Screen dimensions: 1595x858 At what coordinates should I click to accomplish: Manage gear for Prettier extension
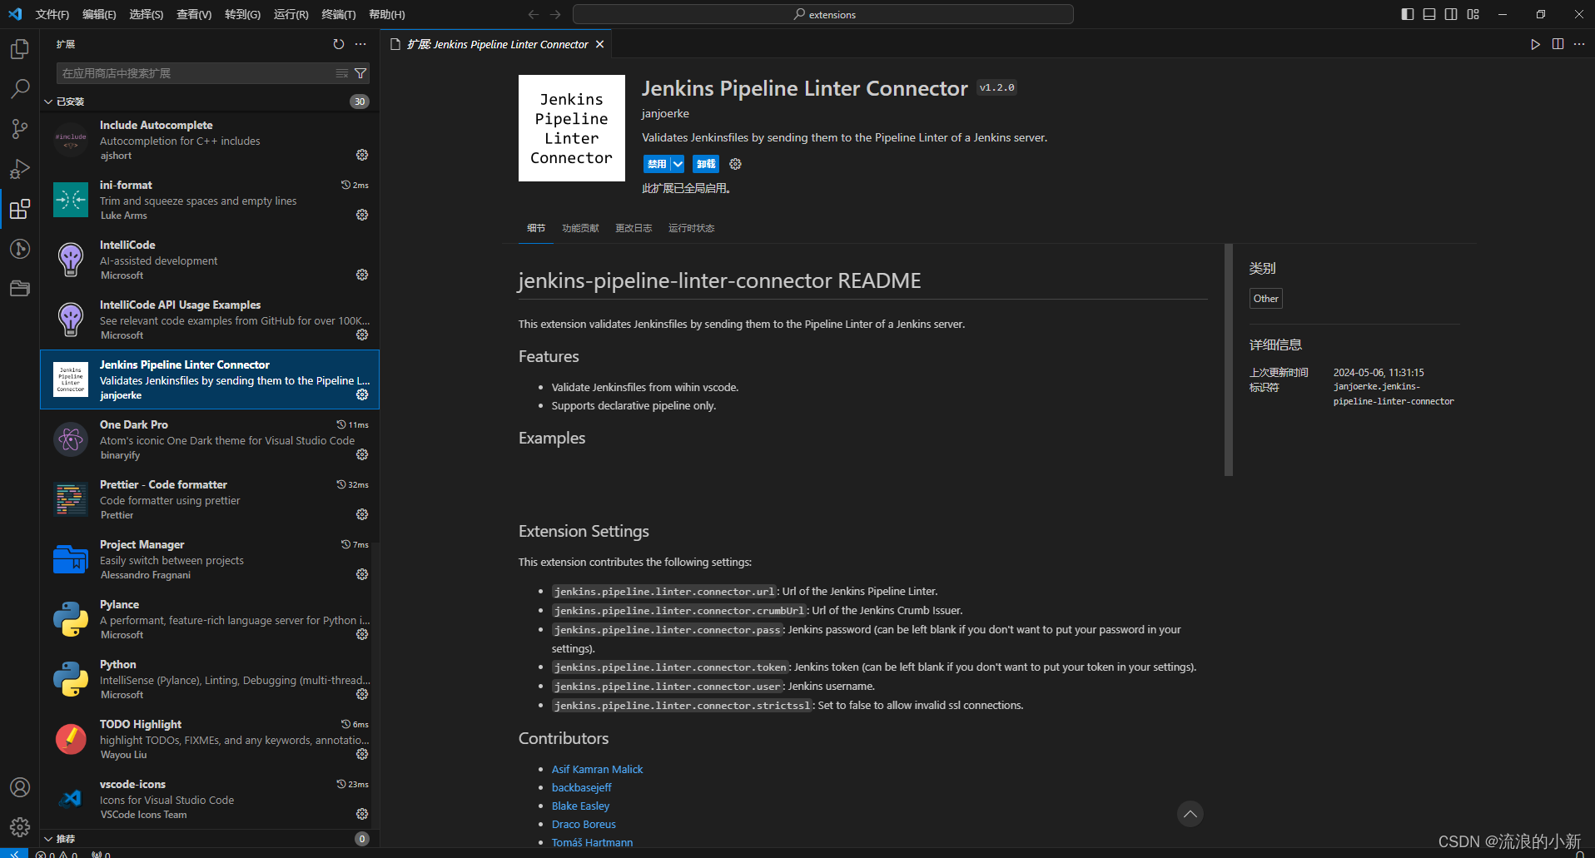[362, 514]
